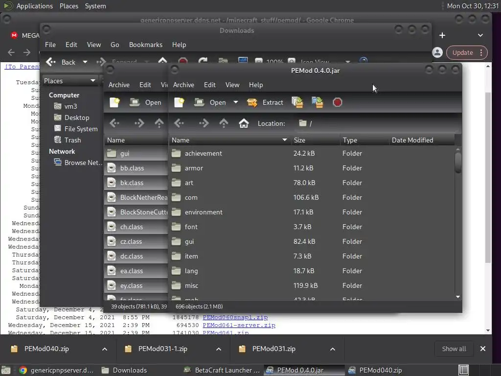
Task: Click New archive icon in PEMod 0.4.0.jar window
Action: [179, 102]
